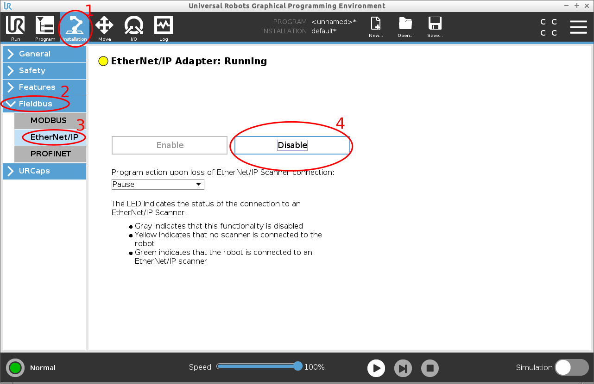Open the Log tab icon
Screen dimensions: 594x384
[164, 28]
